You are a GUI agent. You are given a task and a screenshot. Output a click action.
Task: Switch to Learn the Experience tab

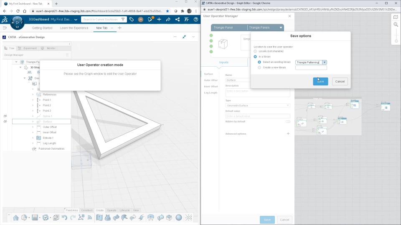click(74, 28)
